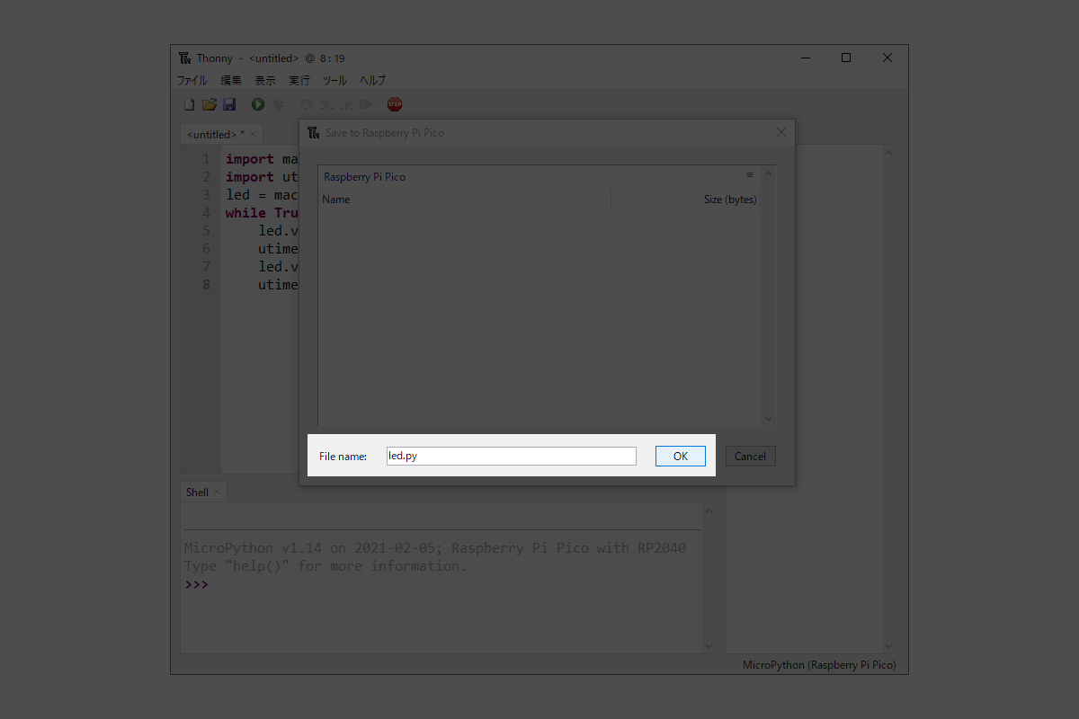Screen dimensions: 1079x719
Task: Hit the red STOP icon
Action: click(x=395, y=105)
